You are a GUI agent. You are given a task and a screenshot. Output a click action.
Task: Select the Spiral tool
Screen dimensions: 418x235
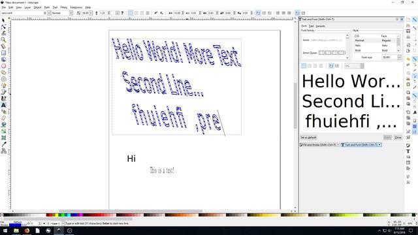[x=3, y=79]
